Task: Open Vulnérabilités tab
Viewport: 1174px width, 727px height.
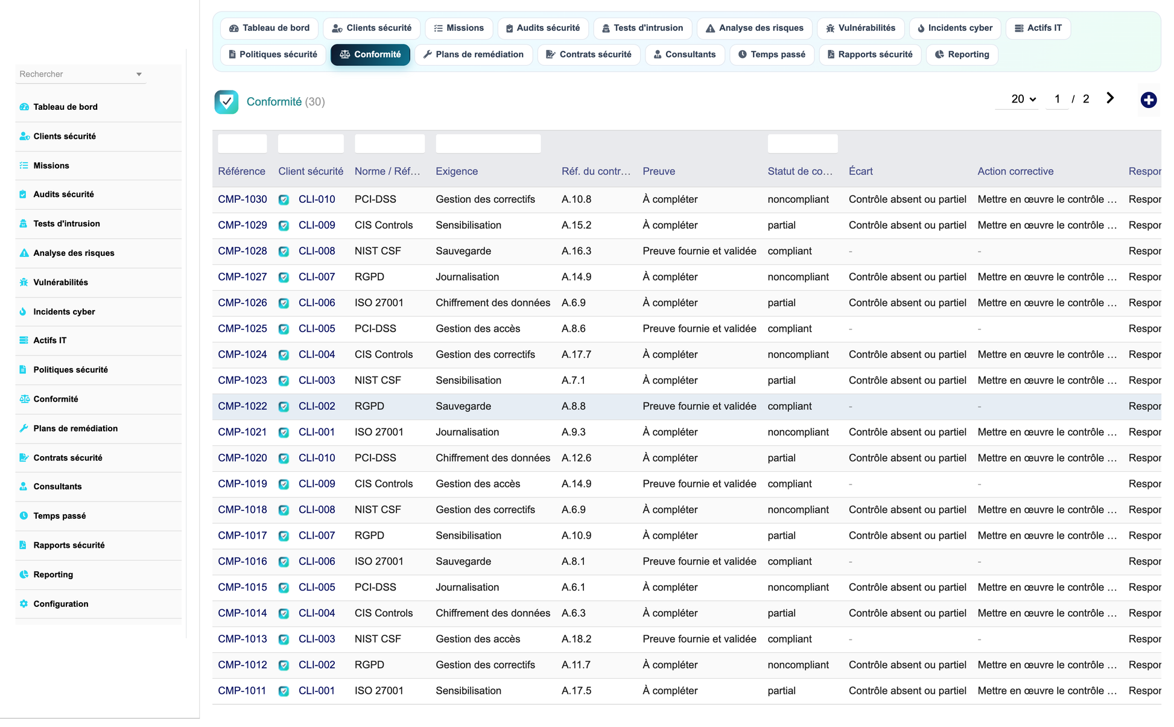Action: (x=860, y=28)
